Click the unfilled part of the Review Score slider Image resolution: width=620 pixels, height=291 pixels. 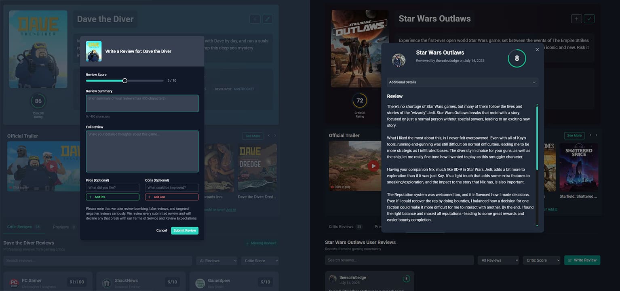click(146, 81)
